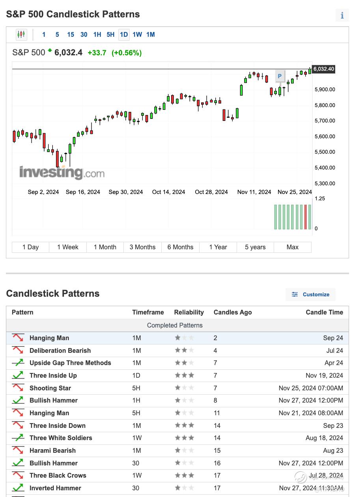Select the 30 minute interval
Image resolution: width=351 pixels, height=497 pixels.
coord(84,34)
